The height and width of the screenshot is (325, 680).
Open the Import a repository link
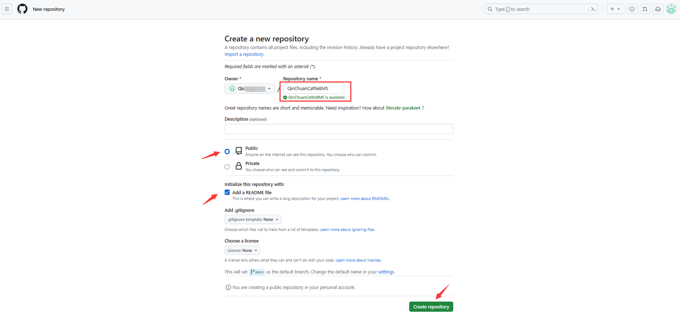tap(244, 54)
